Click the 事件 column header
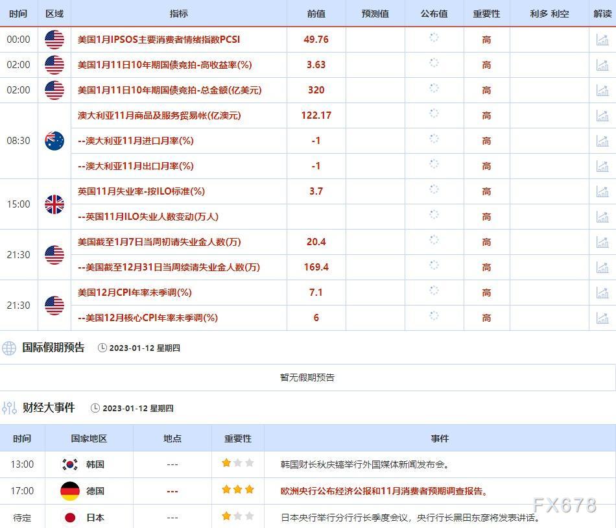The image size is (616, 528). [440, 438]
